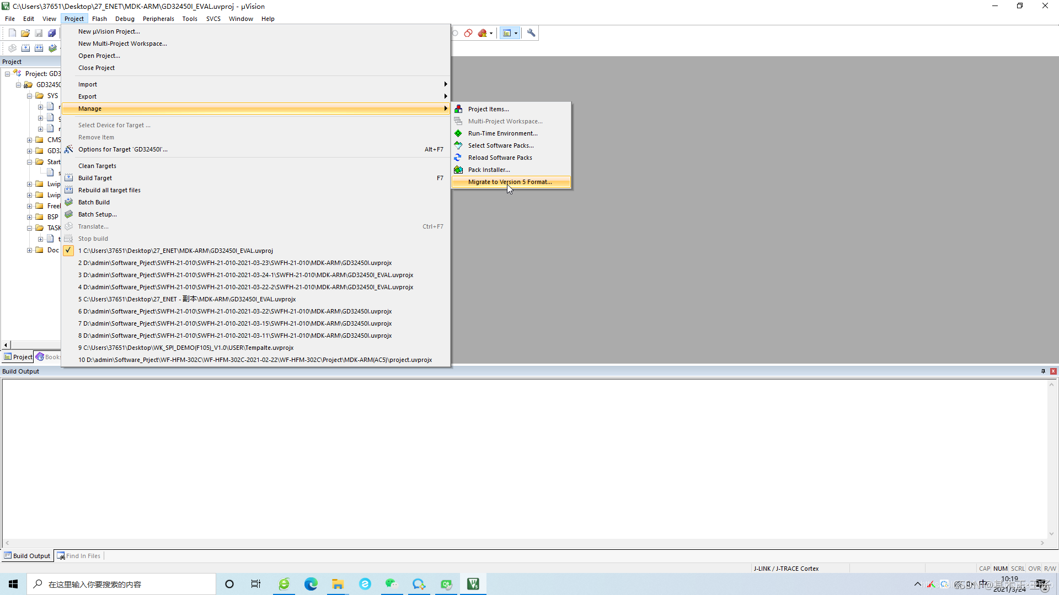Collapse the SYS folder tree node
The height and width of the screenshot is (595, 1059).
(x=30, y=96)
